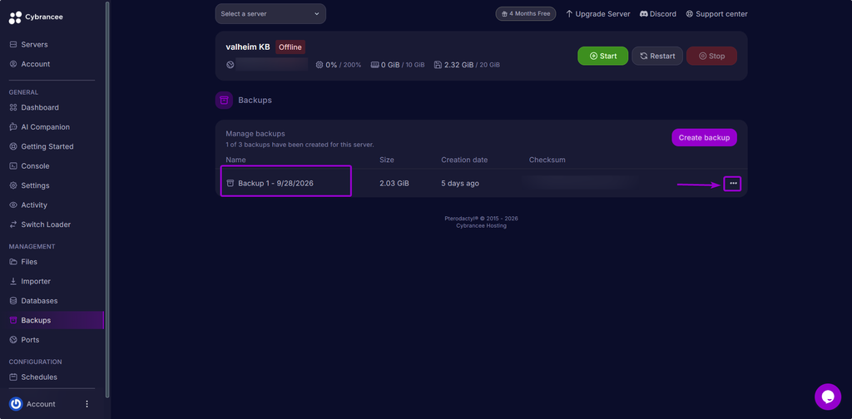Click the Offline status badge
The width and height of the screenshot is (852, 419).
click(290, 47)
